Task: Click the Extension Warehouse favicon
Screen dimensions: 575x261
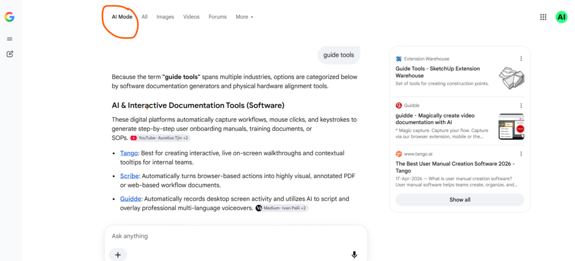Action: coord(399,58)
